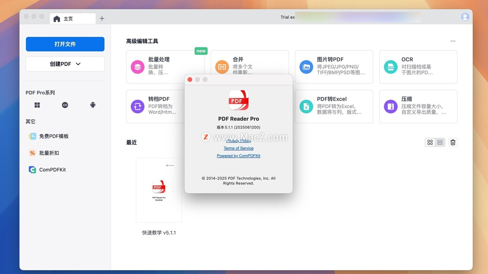Switch recent files to list view
The image size is (488, 274).
pos(440,142)
